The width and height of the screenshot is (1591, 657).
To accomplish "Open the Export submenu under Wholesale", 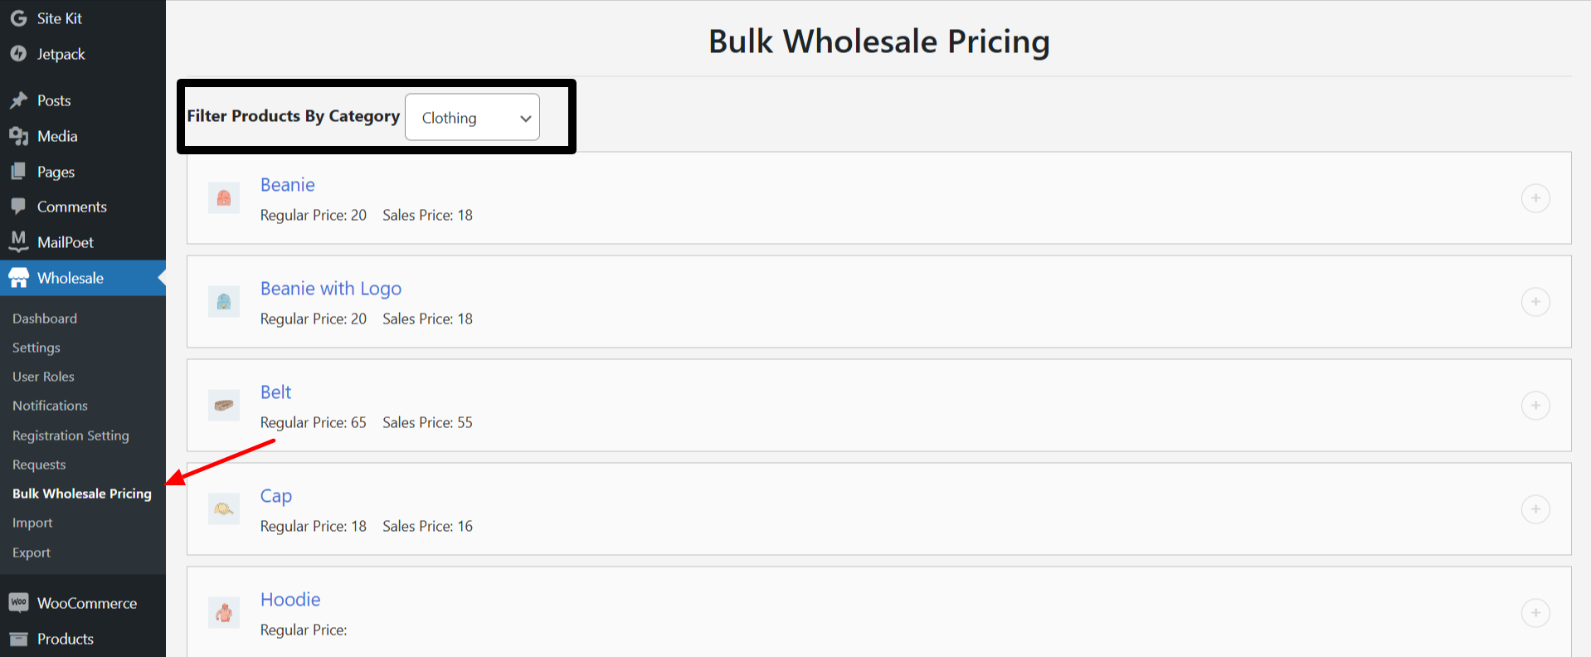I will [31, 552].
